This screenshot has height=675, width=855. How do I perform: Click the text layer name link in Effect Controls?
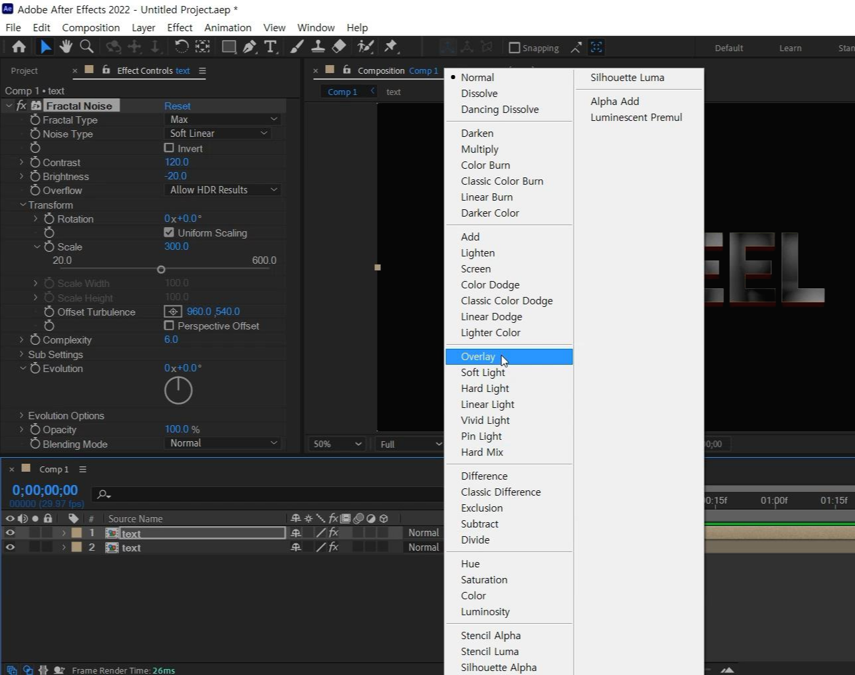183,70
